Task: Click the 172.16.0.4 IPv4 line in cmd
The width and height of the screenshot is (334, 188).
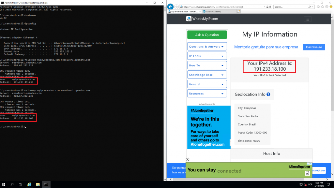Action: click(x=36, y=49)
